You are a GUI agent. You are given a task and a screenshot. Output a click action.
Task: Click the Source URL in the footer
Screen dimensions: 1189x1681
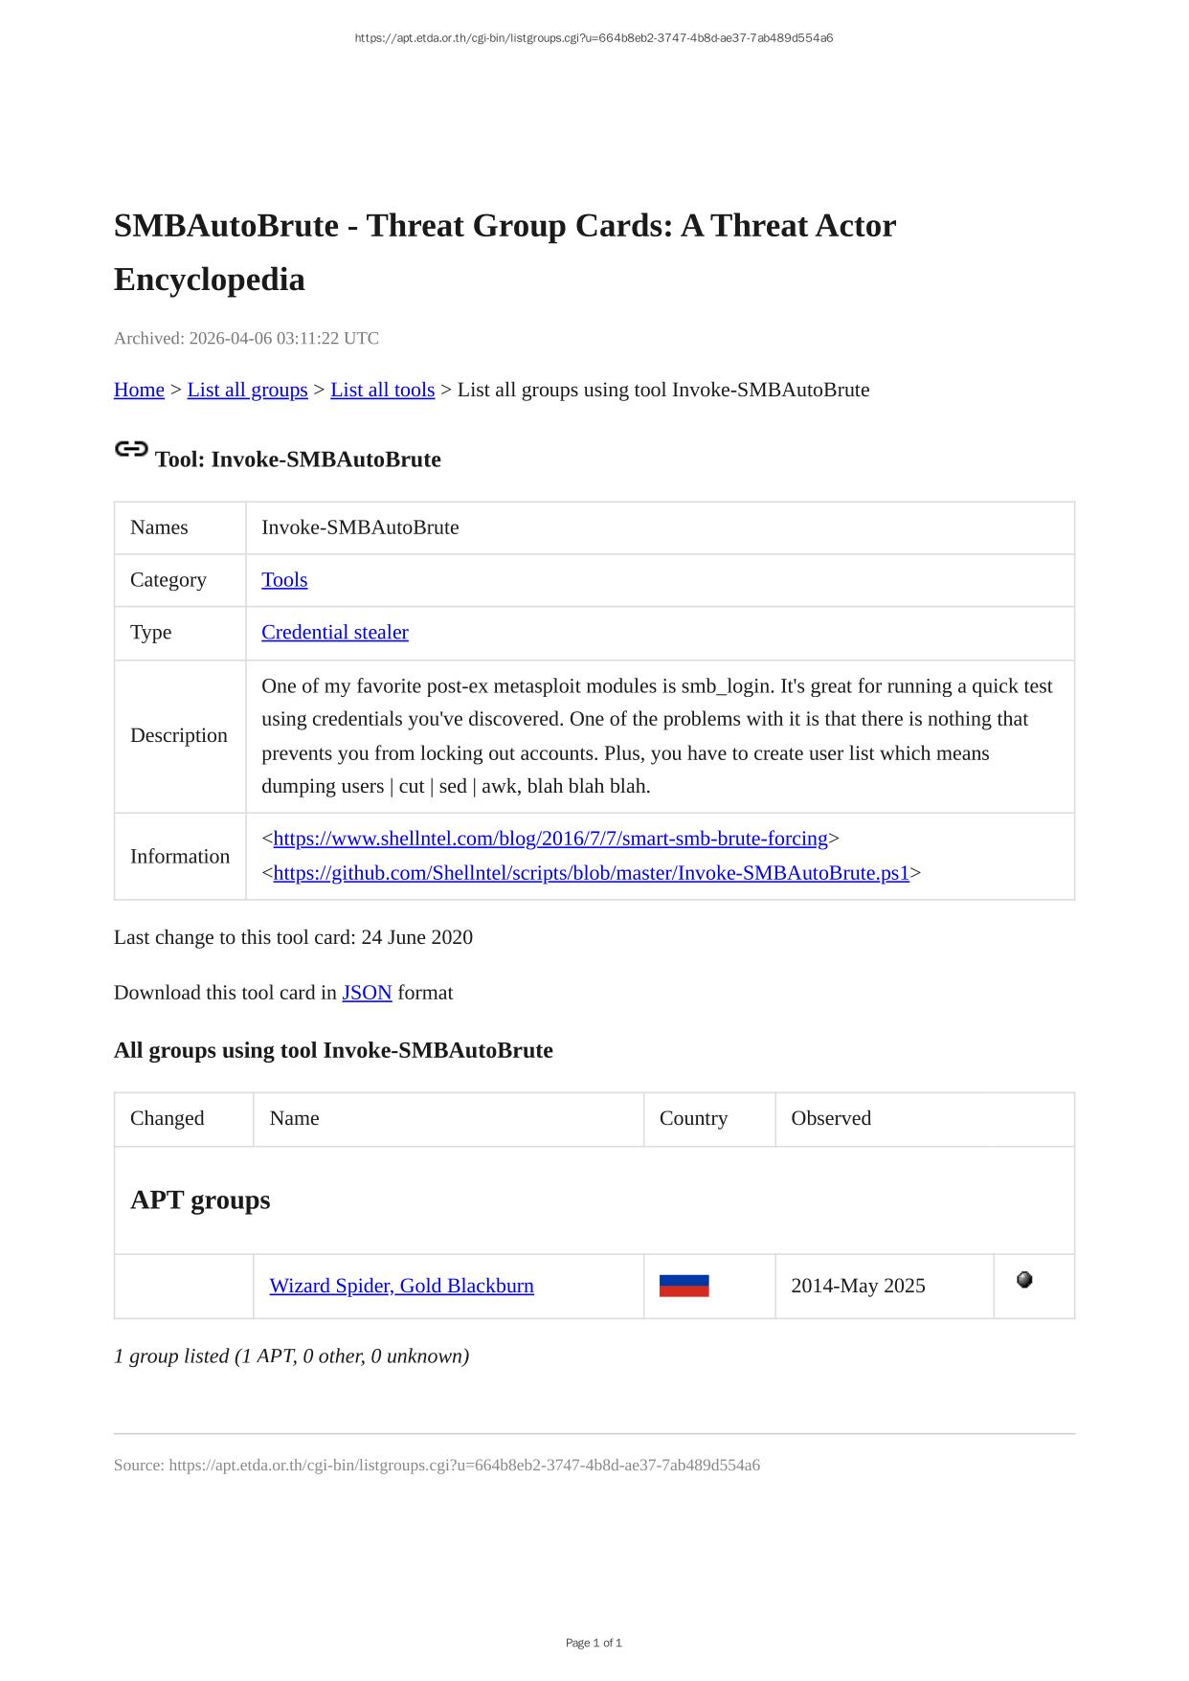point(464,1466)
